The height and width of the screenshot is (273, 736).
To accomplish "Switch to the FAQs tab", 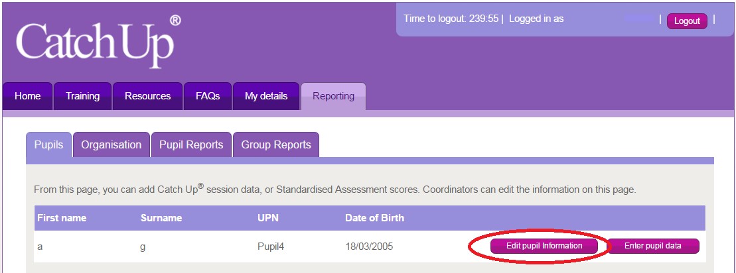I will pyautogui.click(x=208, y=96).
